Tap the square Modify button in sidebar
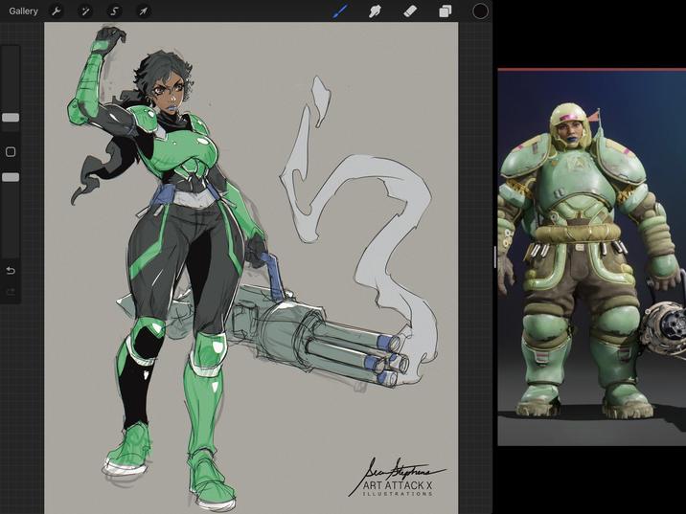This screenshot has width=686, height=514. point(11,151)
